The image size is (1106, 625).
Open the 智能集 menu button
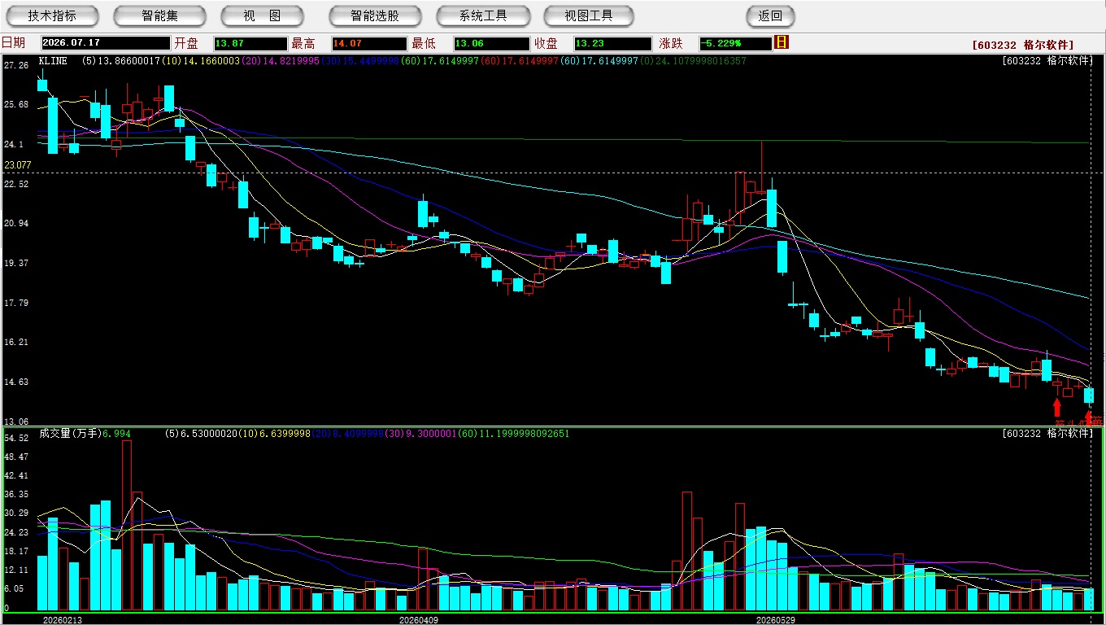click(159, 15)
